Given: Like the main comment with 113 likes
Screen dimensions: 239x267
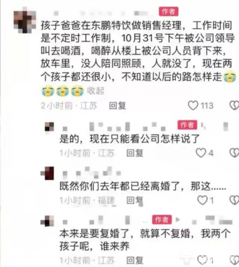Looking at the screenshot, I should tap(193, 105).
